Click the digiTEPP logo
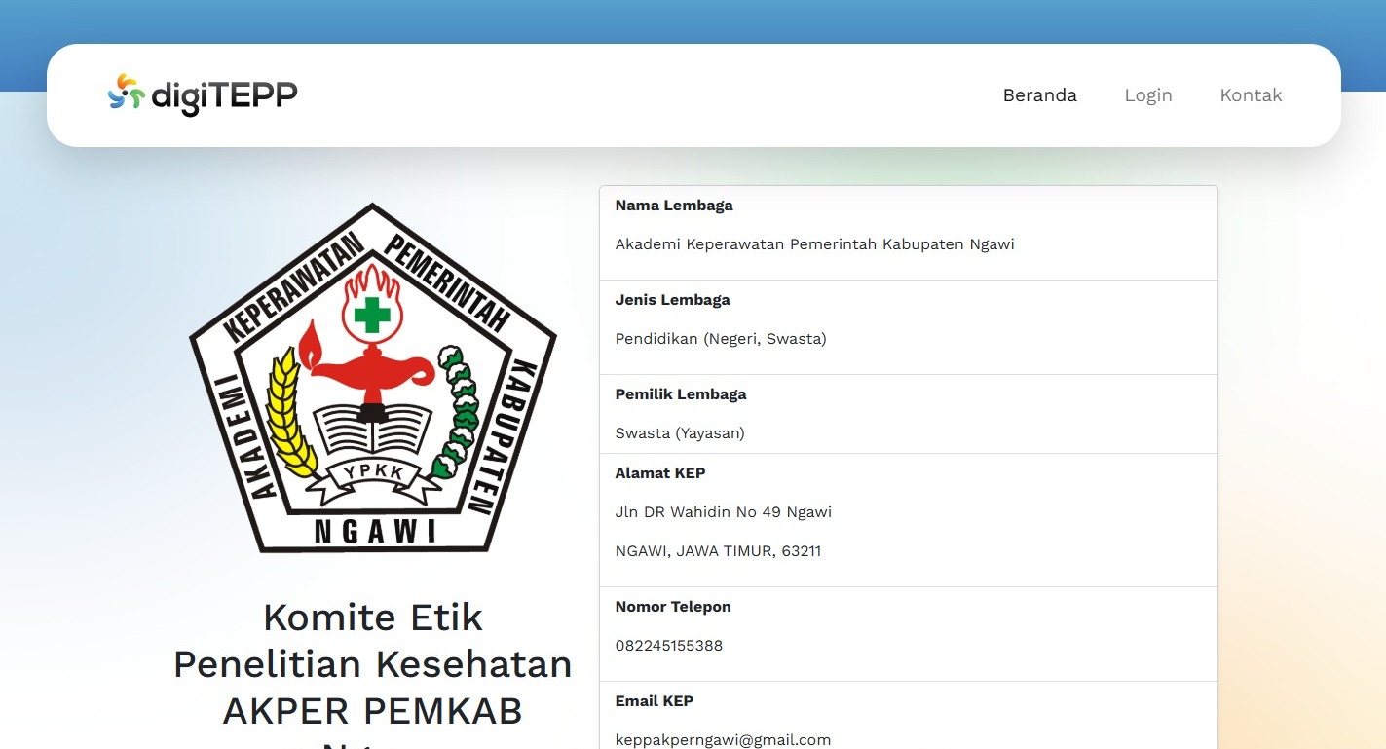Screen dimensions: 1386x749 (203, 95)
